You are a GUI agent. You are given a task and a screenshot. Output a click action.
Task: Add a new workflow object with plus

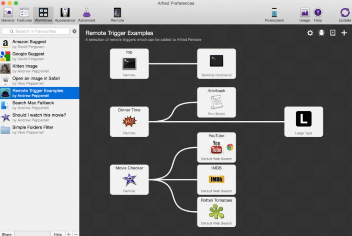pos(344,33)
